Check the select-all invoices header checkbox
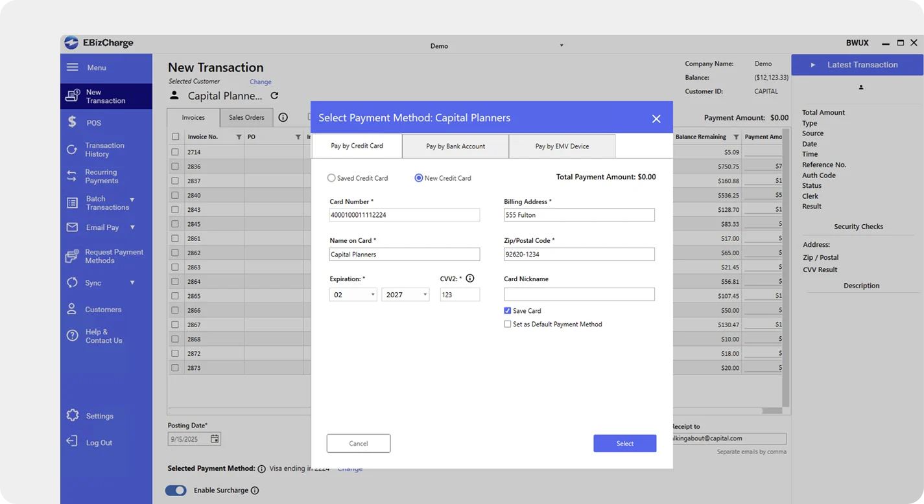924x504 pixels. (175, 137)
